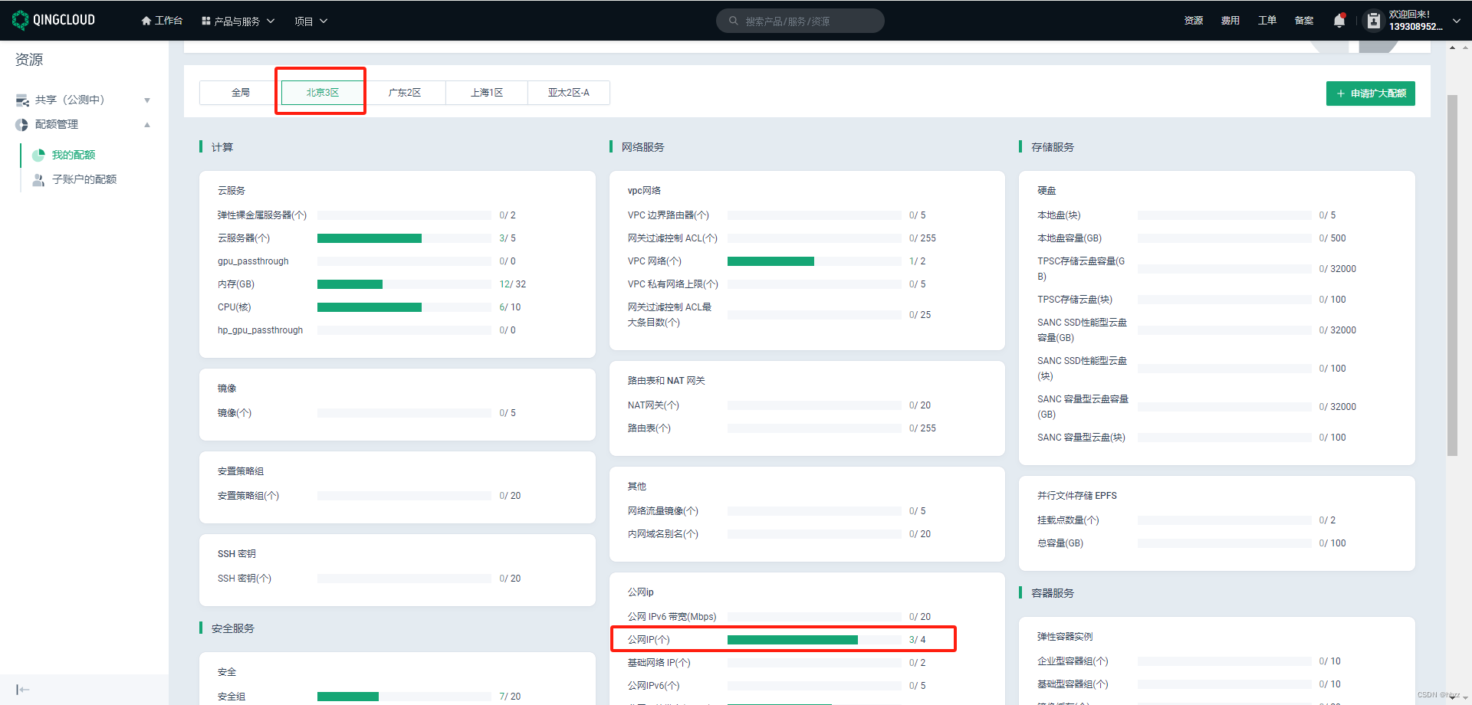Click the 公网 IPv6 带宽(Mbps) label
The image size is (1472, 705).
pos(672,617)
